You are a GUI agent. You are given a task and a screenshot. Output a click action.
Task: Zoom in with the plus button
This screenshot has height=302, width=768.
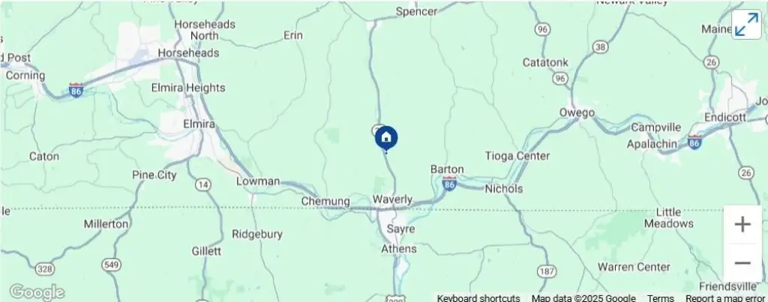(x=742, y=225)
